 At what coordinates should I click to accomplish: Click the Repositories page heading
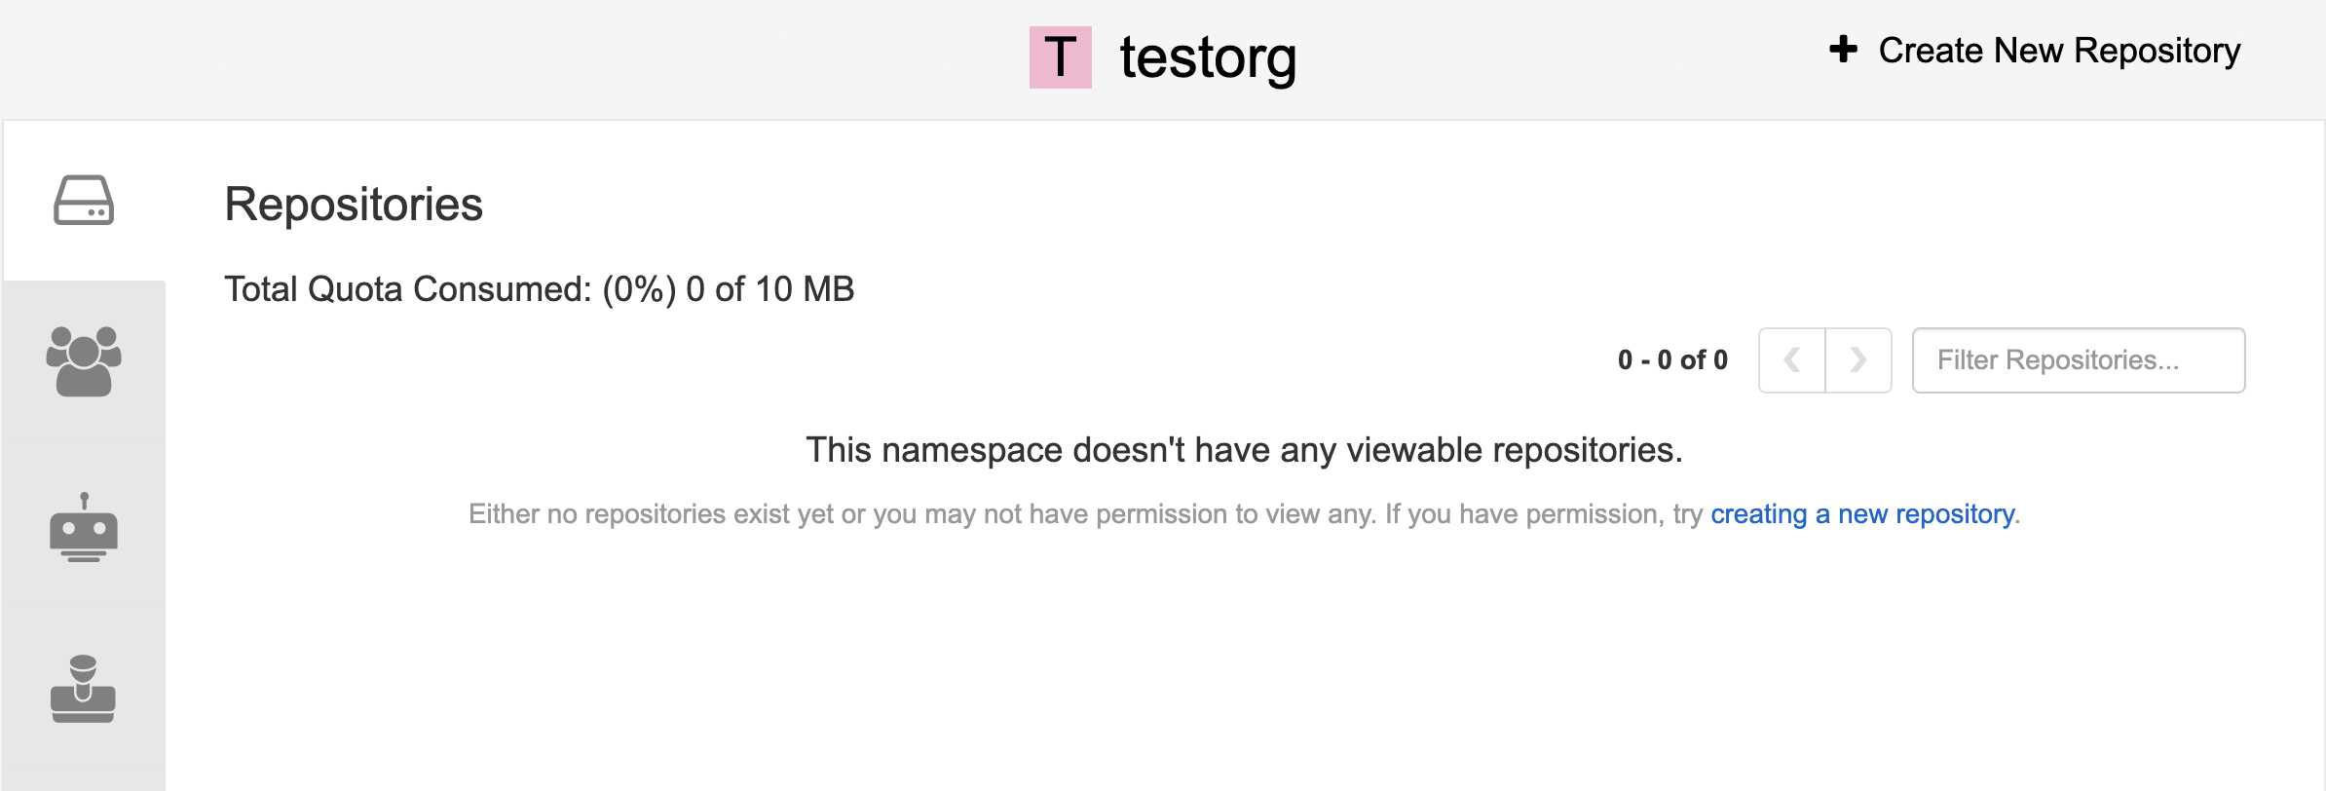(354, 205)
